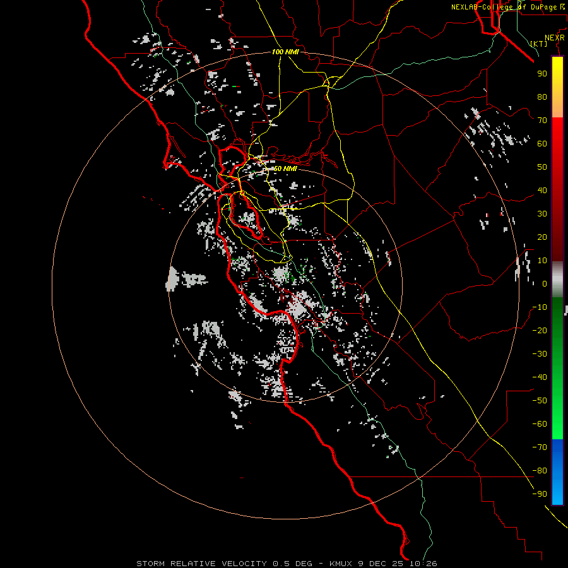Click the "0" value on the velocity scale
568x568 pixels.
click(545, 284)
